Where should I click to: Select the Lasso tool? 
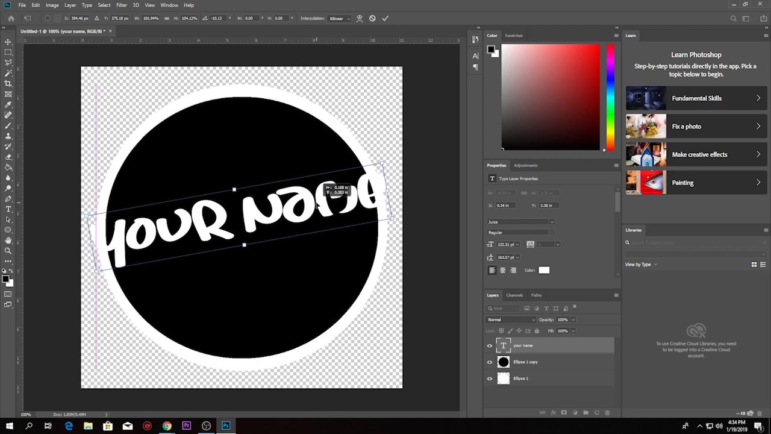[x=8, y=63]
